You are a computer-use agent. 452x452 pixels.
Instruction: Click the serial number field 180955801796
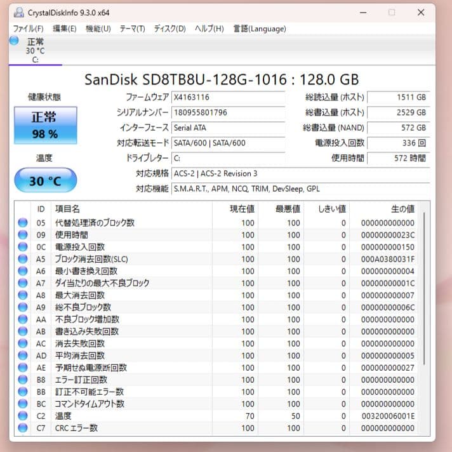coord(229,112)
